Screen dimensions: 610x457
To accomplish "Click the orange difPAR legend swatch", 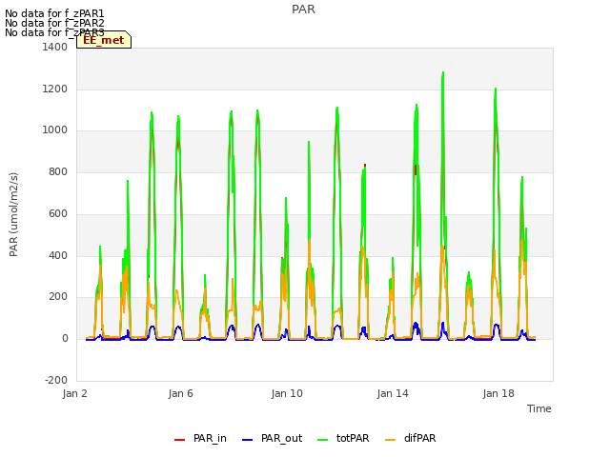I will 390,440.
